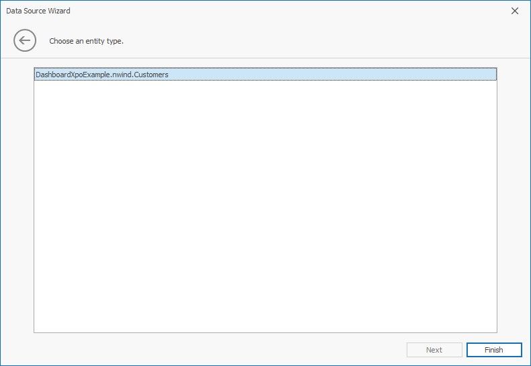
Task: Click the footer area left of Next
Action: click(202, 350)
